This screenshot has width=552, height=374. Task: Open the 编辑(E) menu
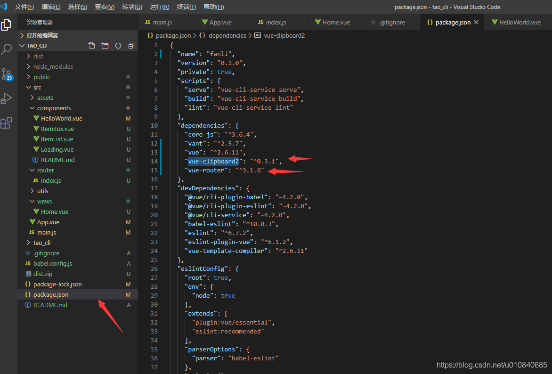pyautogui.click(x=51, y=7)
